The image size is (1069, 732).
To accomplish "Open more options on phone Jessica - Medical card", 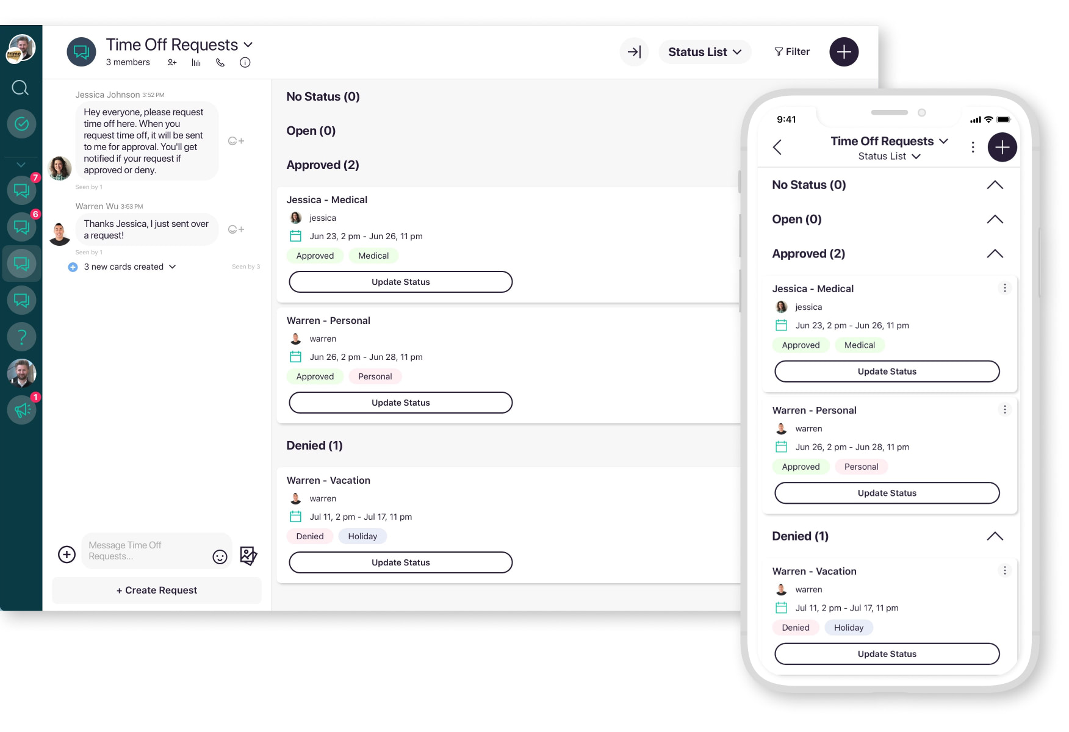I will (x=1005, y=288).
